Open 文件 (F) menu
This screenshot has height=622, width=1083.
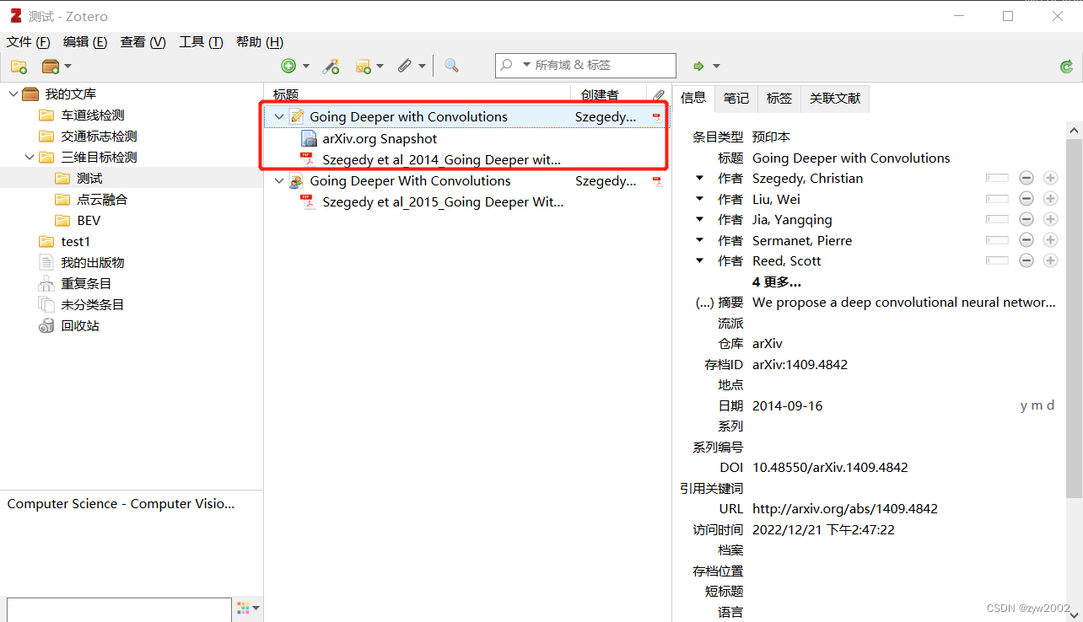29,42
